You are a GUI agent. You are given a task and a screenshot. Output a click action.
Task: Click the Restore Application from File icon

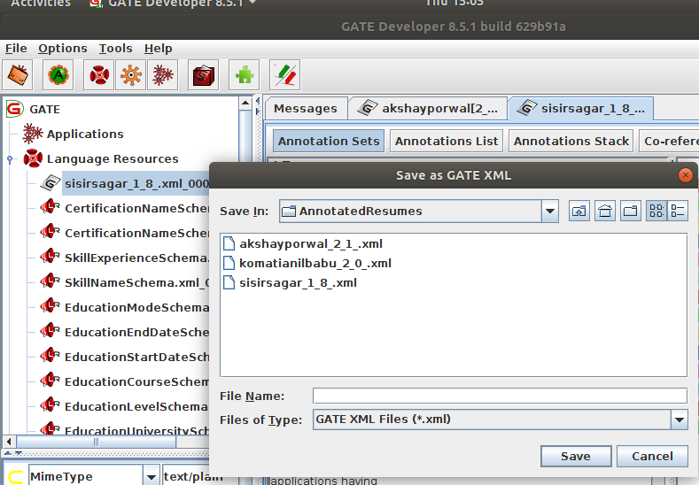[19, 75]
